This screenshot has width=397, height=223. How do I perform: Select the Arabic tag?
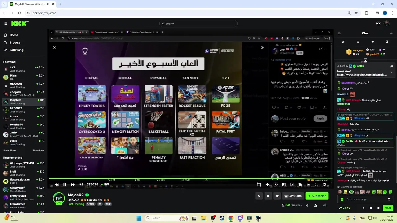(90, 204)
